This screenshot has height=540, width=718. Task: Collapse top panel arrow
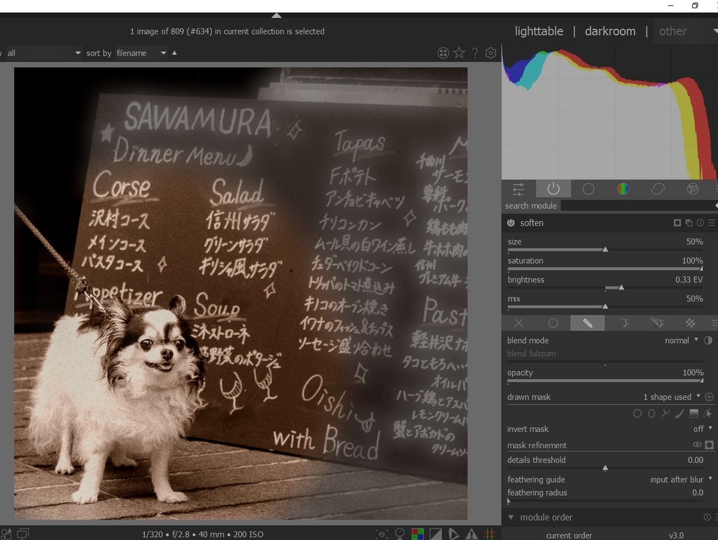[276, 16]
